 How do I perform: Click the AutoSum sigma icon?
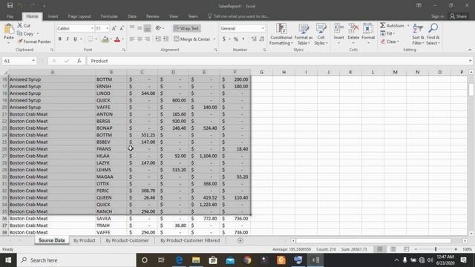click(383, 25)
